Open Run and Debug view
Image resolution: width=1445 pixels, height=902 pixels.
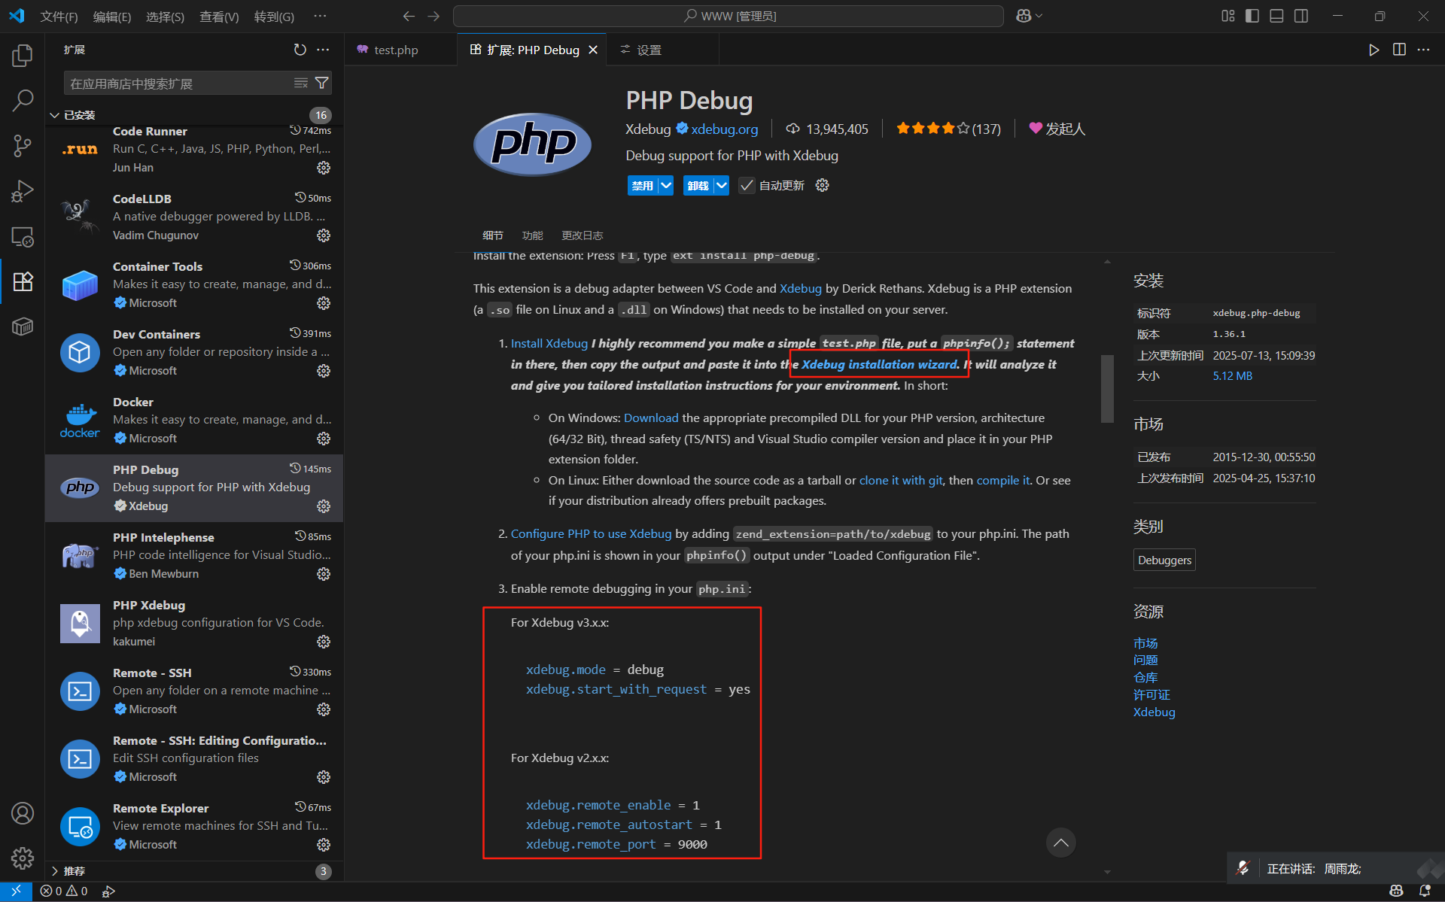23,191
